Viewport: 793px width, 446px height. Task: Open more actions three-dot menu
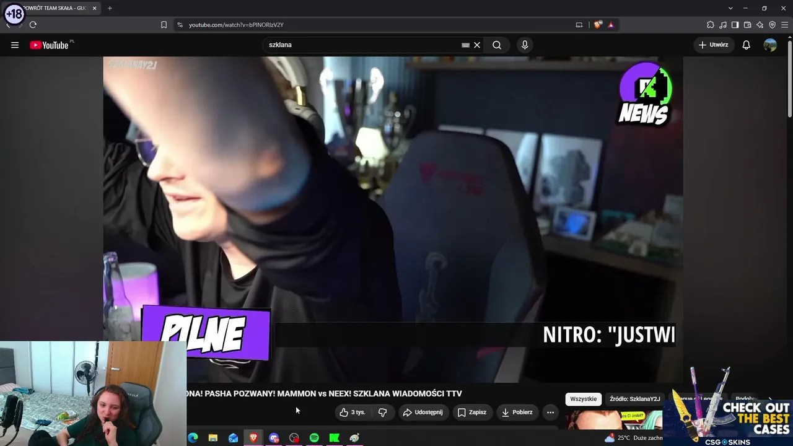550,413
